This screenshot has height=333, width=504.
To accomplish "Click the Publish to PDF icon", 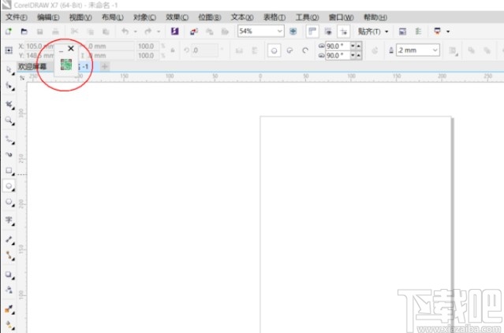I will (225, 31).
